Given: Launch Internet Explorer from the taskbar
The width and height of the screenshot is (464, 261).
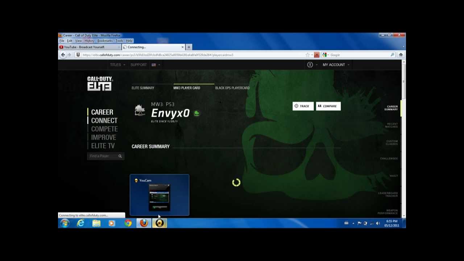Looking at the screenshot, I should (80, 223).
